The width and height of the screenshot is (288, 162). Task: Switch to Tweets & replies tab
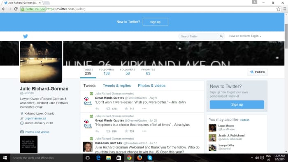117,86
